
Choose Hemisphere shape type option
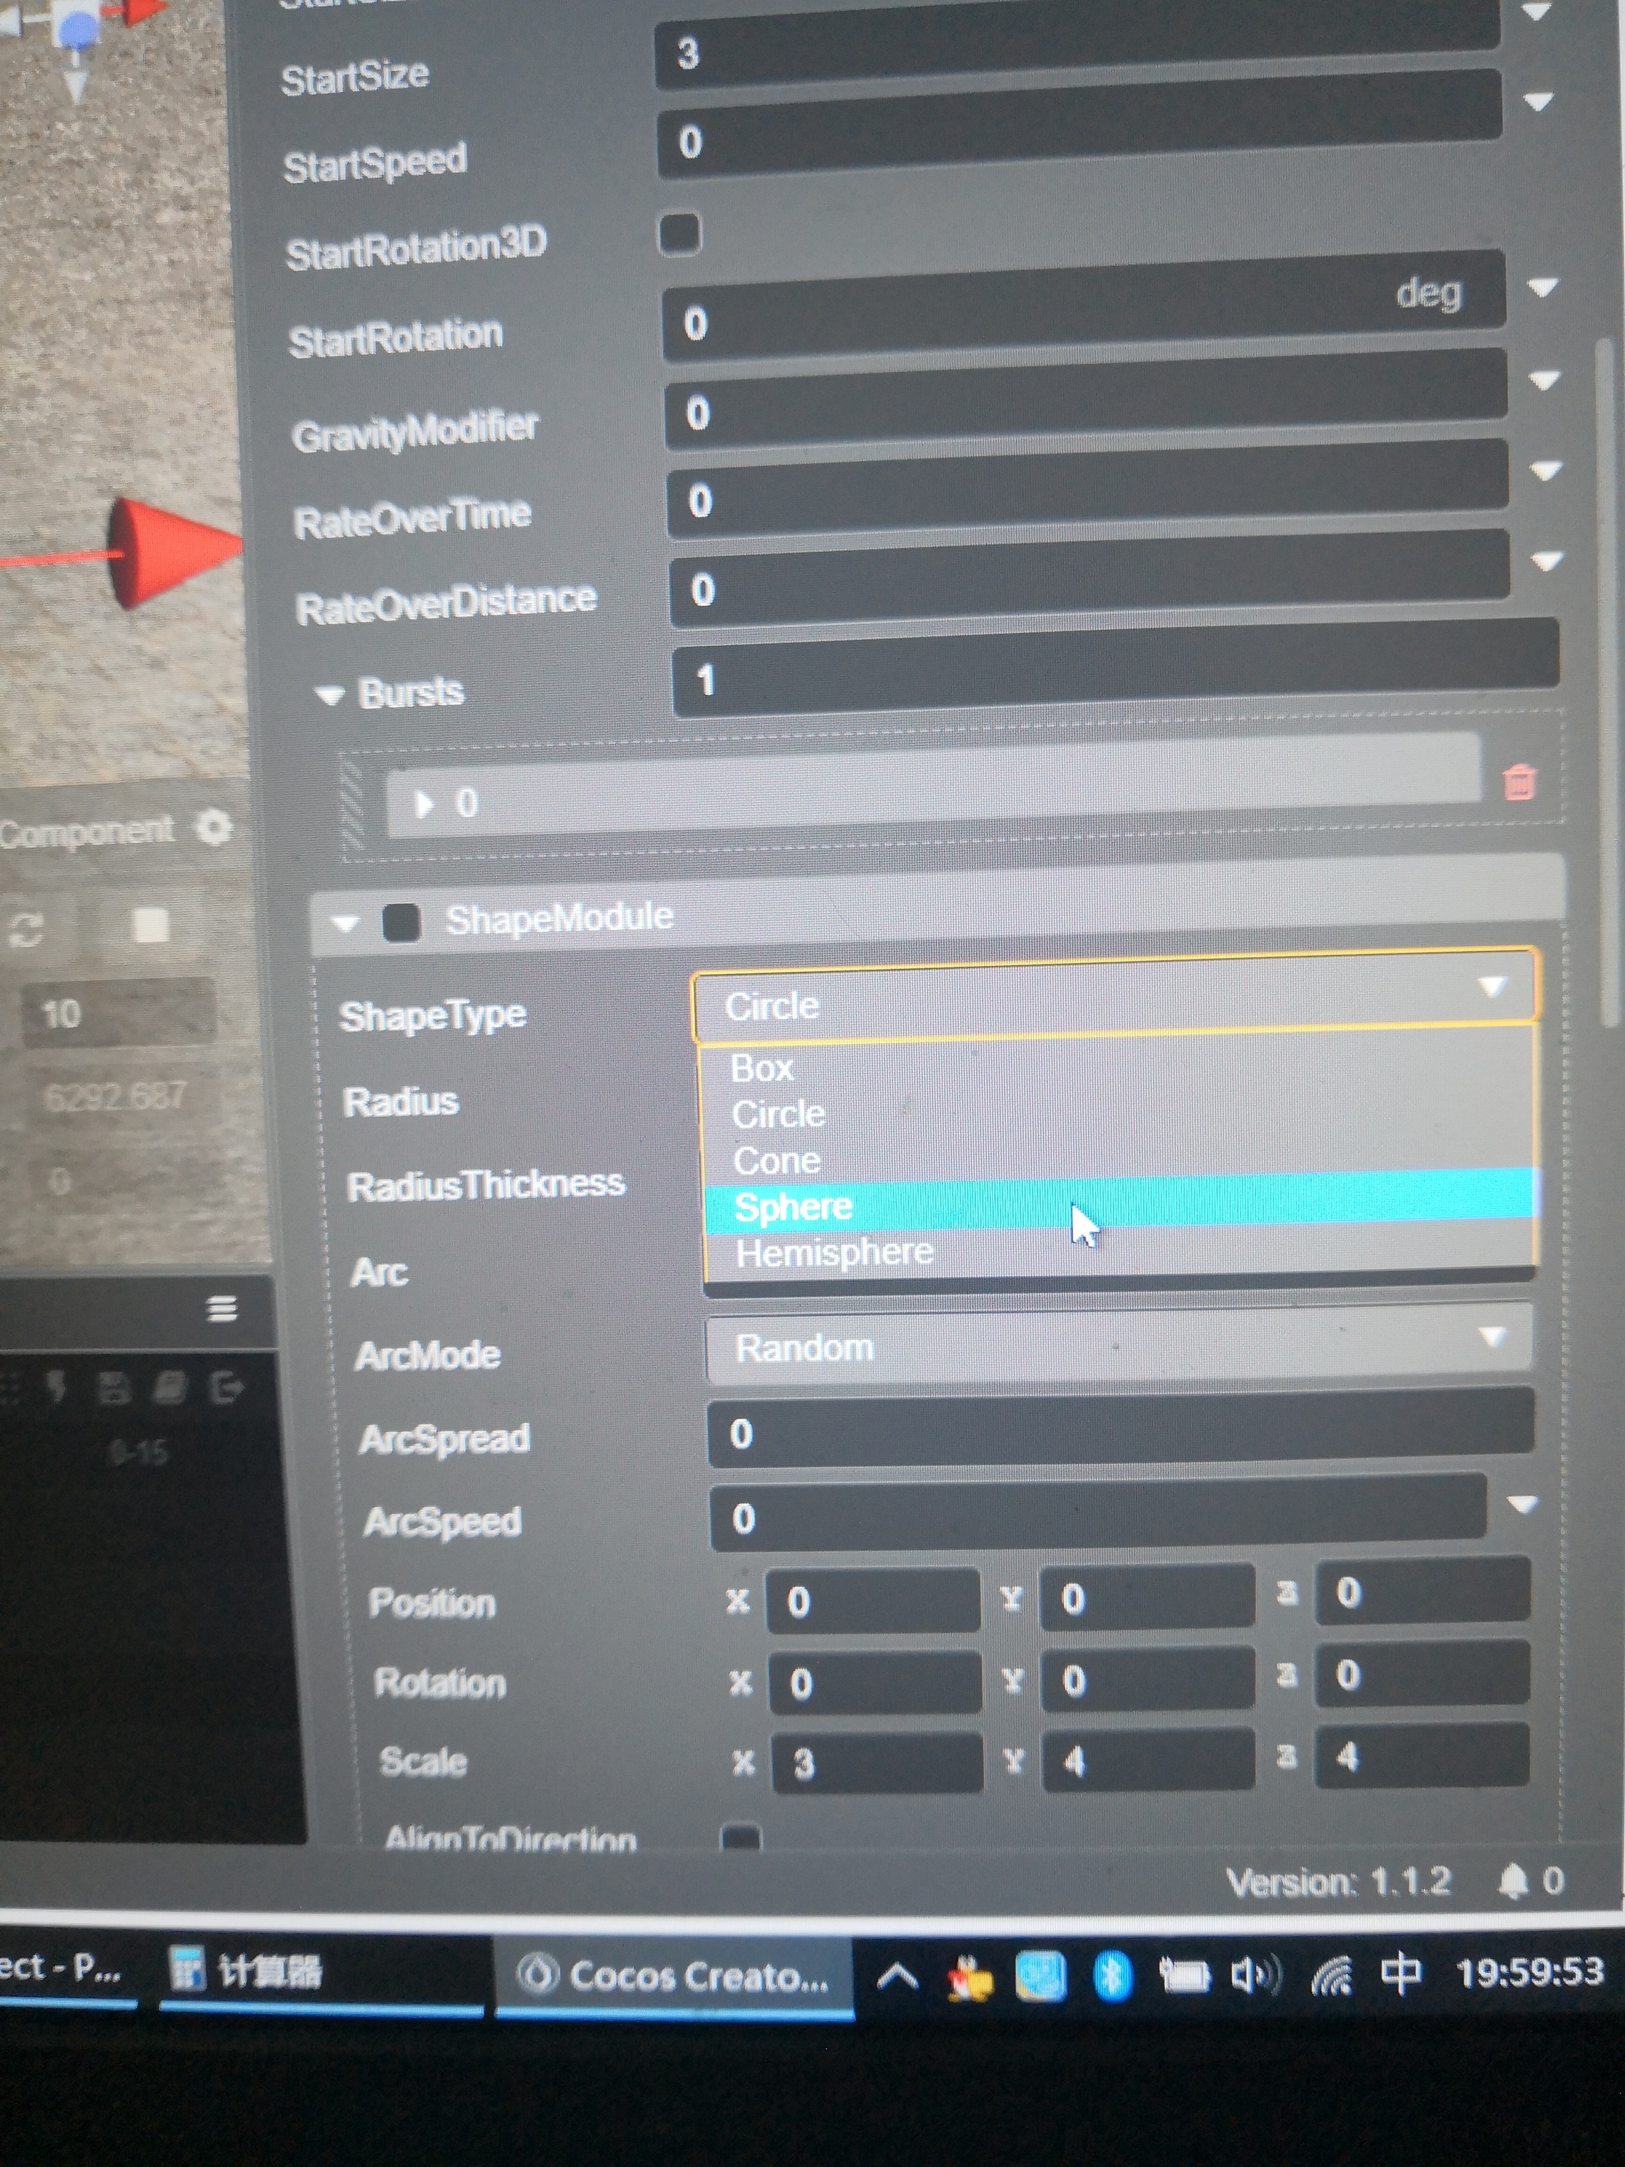click(833, 1252)
